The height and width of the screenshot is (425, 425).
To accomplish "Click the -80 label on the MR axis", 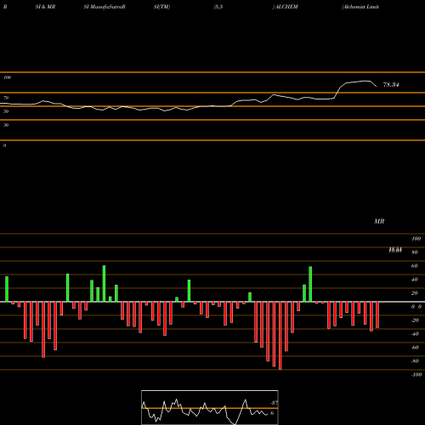I will coord(415,361).
